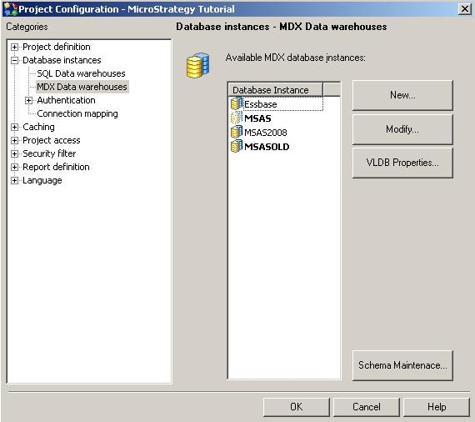The height and width of the screenshot is (422, 475).
Task: Select the Essbase row text
Action: 261,104
